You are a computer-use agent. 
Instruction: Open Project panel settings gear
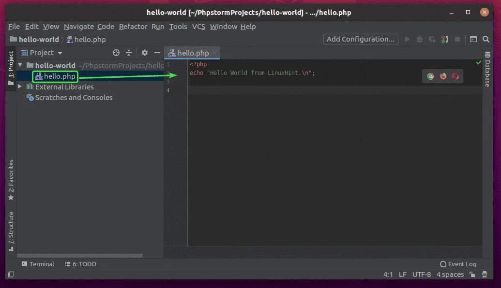(145, 53)
